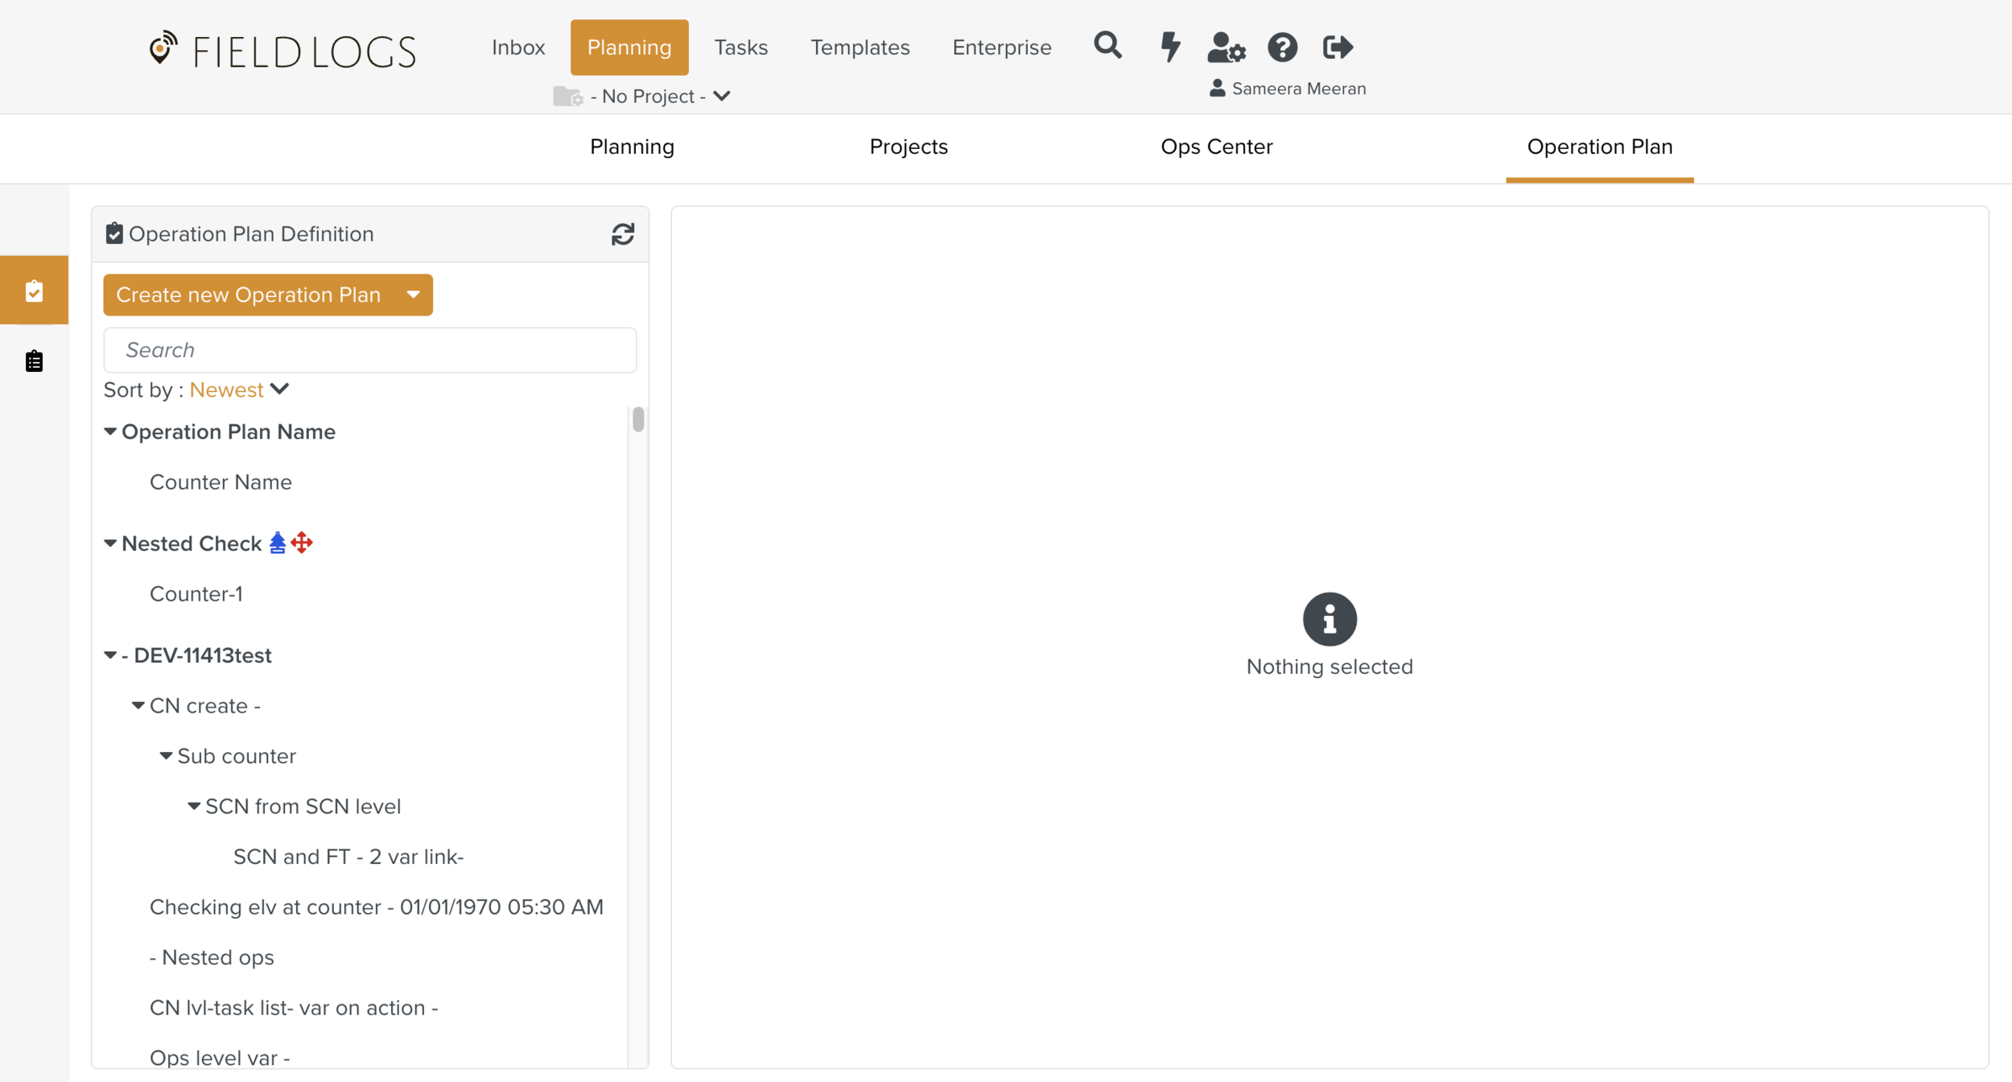Screen dimensions: 2012x1082
Task: Select the Counter-1 tree item
Action: coord(196,593)
